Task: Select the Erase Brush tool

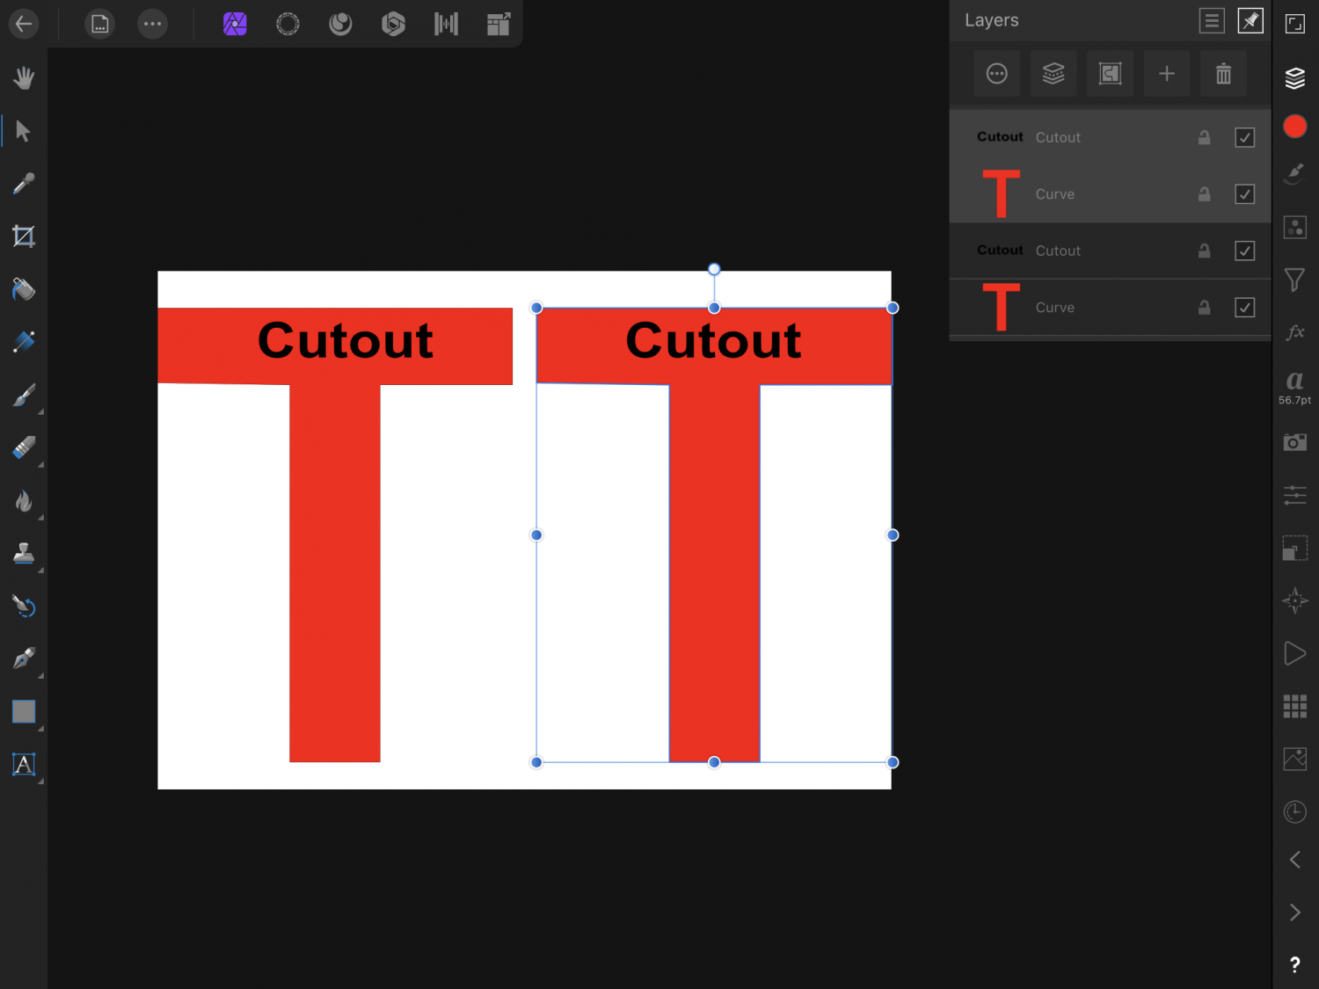Action: tap(24, 447)
